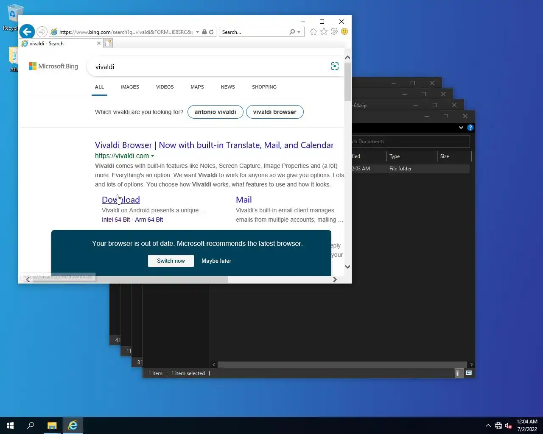Click the Arm 64 Bit link
Image resolution: width=543 pixels, height=434 pixels.
point(149,220)
